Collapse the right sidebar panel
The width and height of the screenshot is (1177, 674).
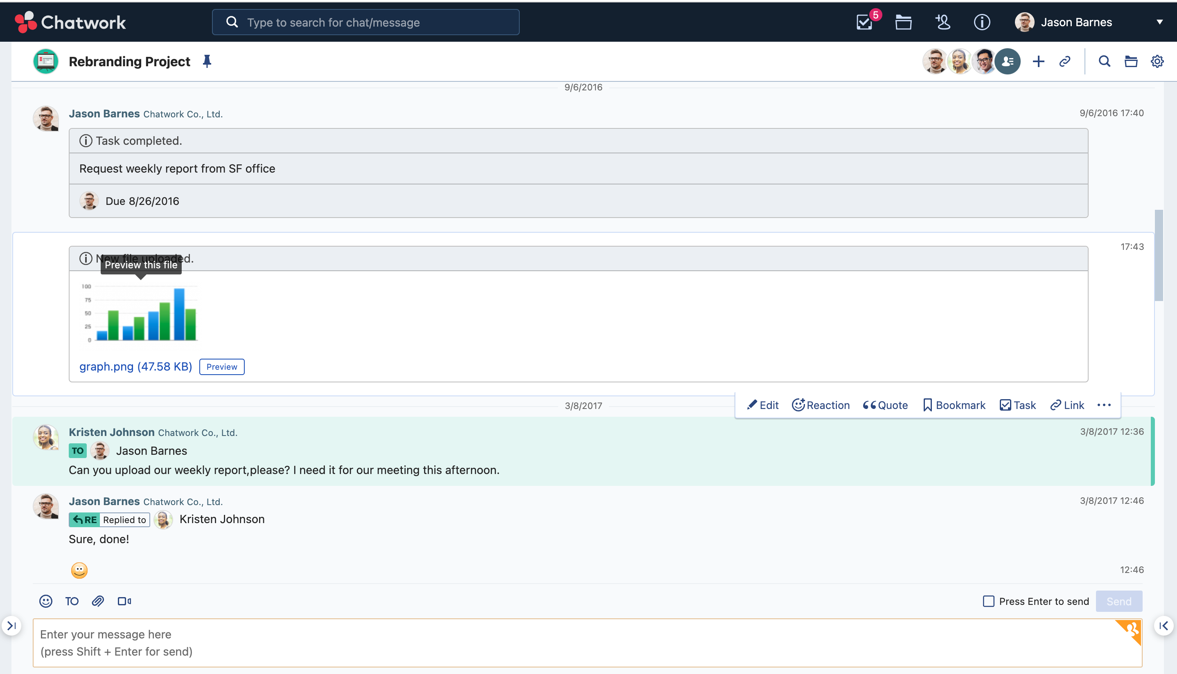click(1163, 625)
